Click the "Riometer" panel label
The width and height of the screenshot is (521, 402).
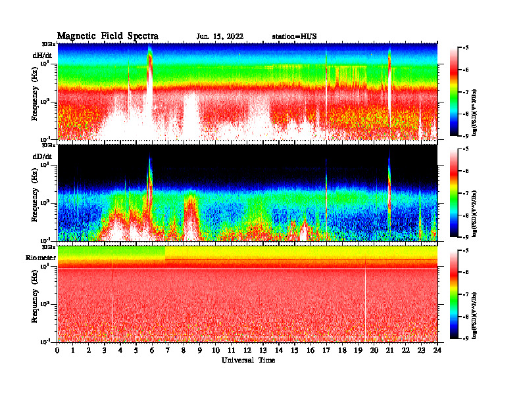(41, 257)
